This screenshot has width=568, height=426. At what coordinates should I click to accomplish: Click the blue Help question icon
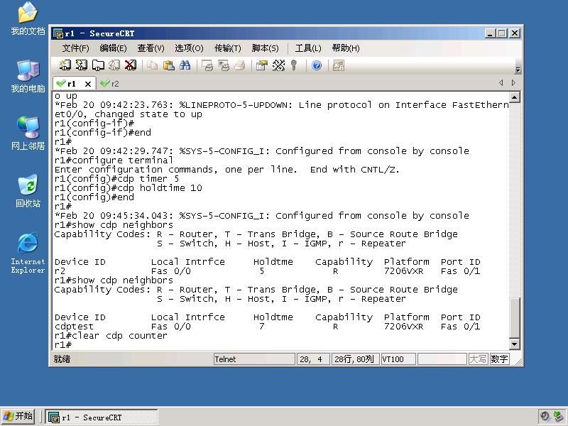[x=317, y=65]
